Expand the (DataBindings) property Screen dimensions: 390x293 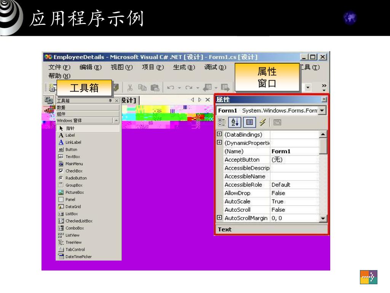click(219, 134)
